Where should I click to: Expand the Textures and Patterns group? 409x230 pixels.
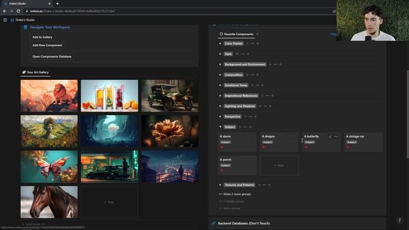click(x=220, y=185)
